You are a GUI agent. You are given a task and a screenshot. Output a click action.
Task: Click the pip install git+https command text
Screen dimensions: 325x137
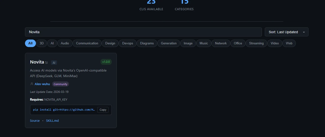point(64,110)
